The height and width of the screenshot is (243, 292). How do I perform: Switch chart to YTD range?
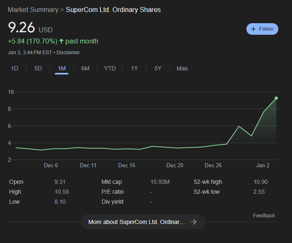(110, 68)
